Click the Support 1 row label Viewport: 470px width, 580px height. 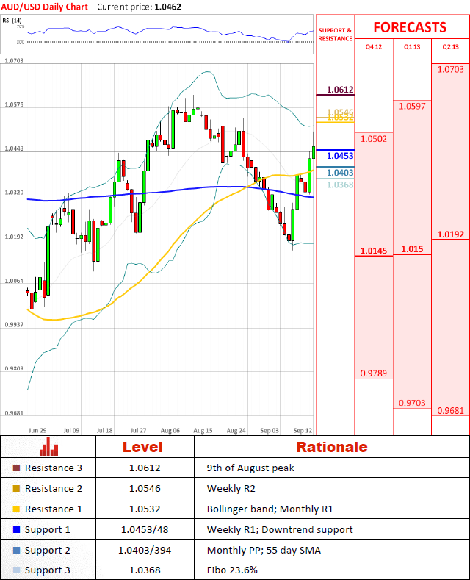pyautogui.click(x=47, y=530)
